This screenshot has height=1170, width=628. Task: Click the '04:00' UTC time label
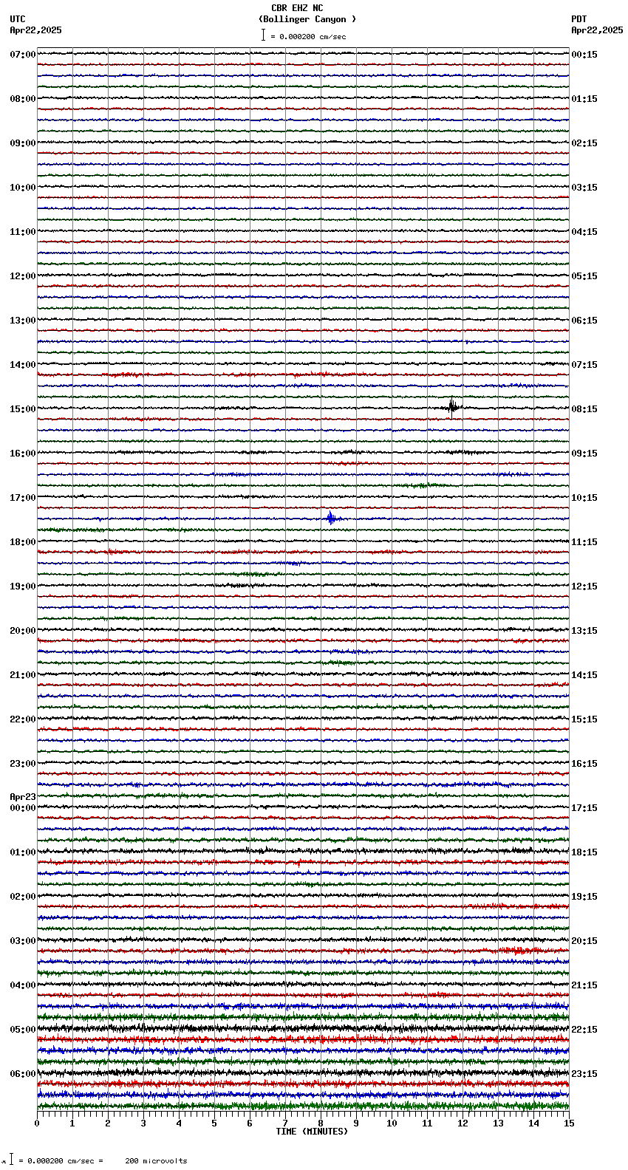(x=23, y=985)
